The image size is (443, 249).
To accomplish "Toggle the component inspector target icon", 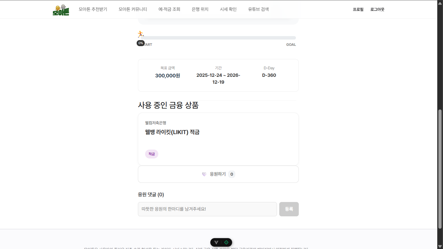I will (226, 242).
